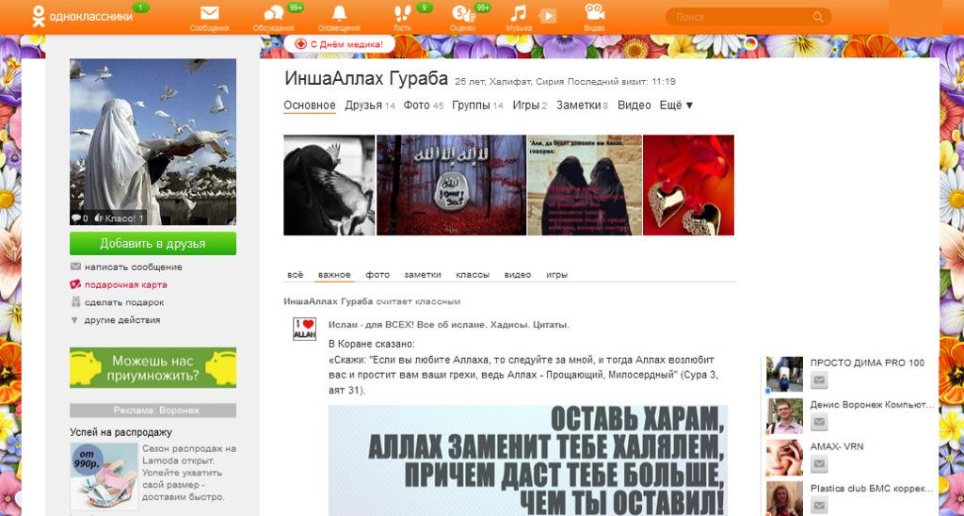Click подарочная карта link
This screenshot has height=516, width=964.
click(x=125, y=284)
